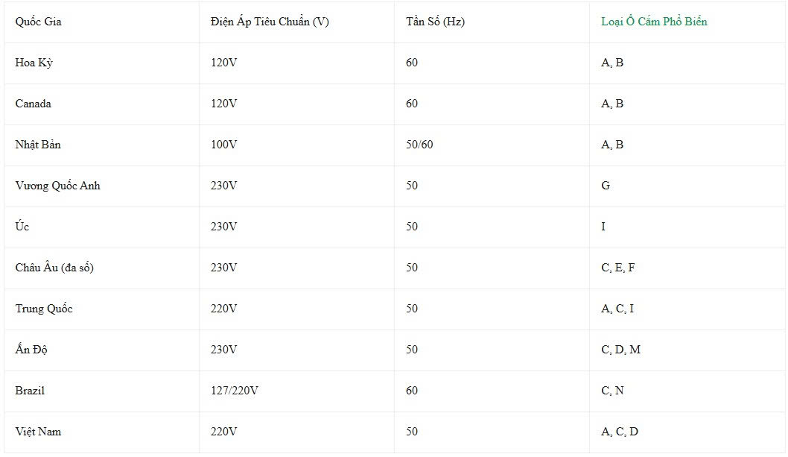Click the 'C, E, F' socket types cell
Viewport: 788px width, 457px height.
click(x=617, y=268)
